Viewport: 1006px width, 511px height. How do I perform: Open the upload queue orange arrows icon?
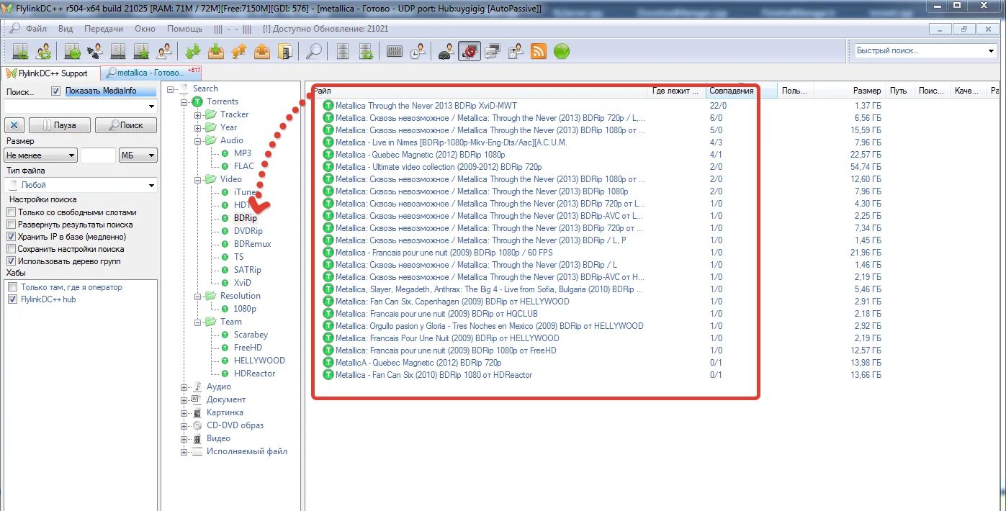click(x=239, y=51)
